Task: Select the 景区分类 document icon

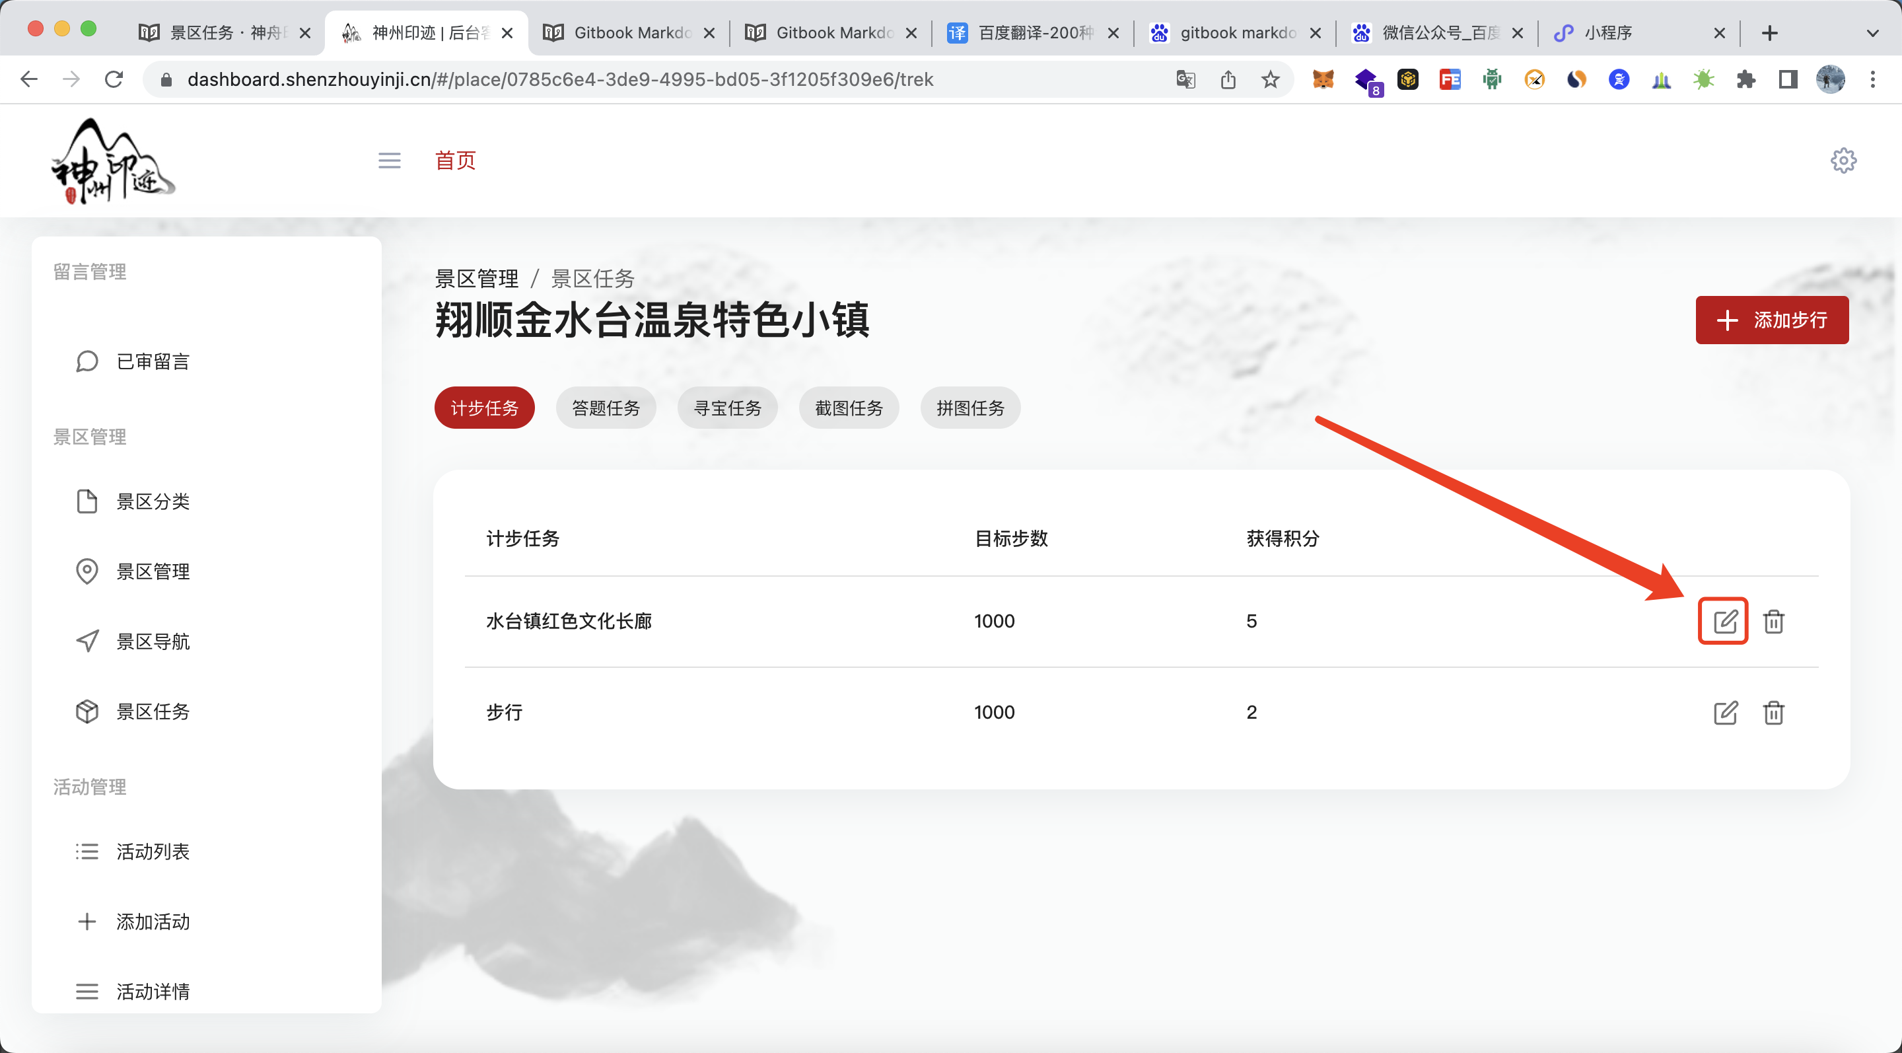Action: click(x=87, y=501)
